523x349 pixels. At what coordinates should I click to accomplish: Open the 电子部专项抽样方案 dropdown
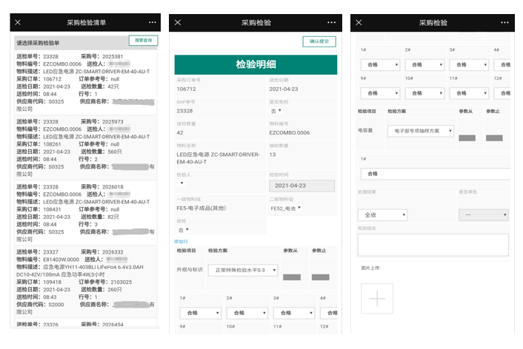pos(421,131)
